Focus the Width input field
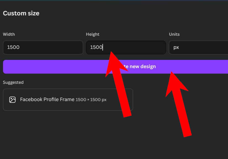 coord(43,48)
